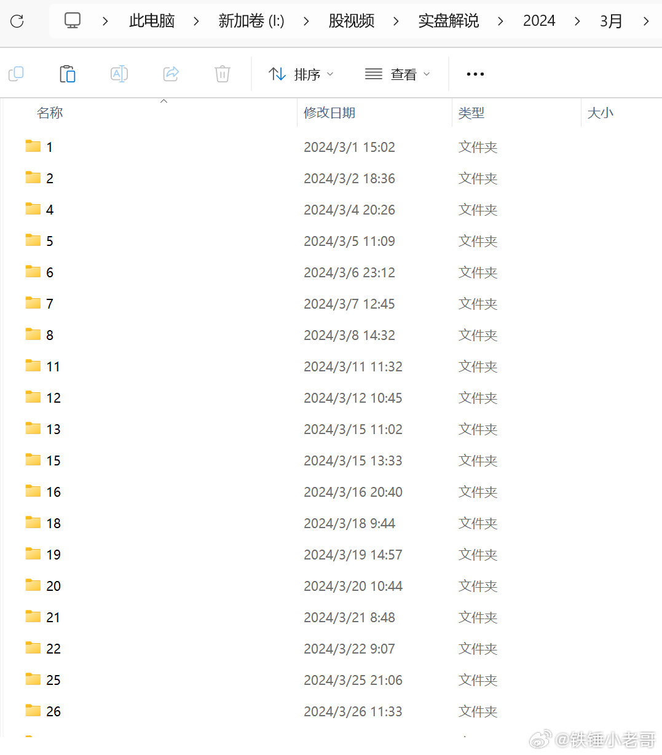Navigate to 新加卷 (I:) in breadcrumb

click(251, 21)
